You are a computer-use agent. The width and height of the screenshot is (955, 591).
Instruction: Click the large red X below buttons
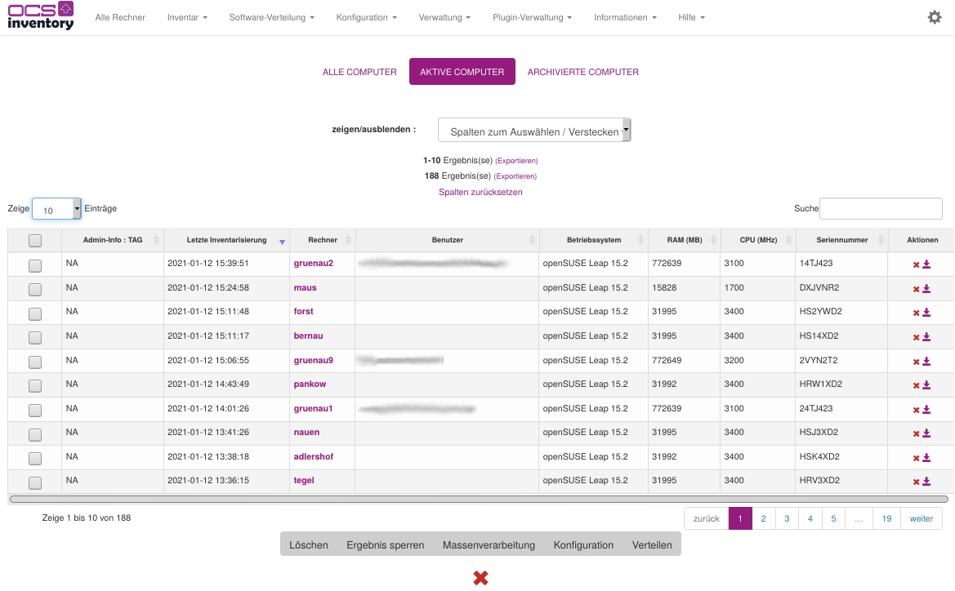point(480,578)
